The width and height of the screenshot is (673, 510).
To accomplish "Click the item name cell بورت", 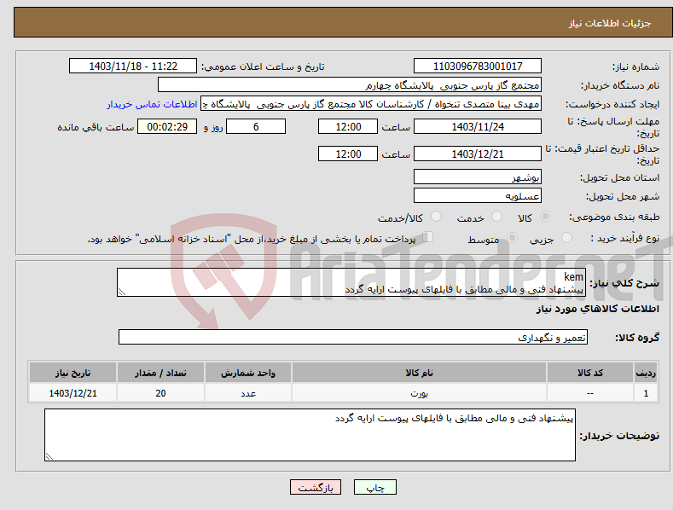I will (419, 393).
